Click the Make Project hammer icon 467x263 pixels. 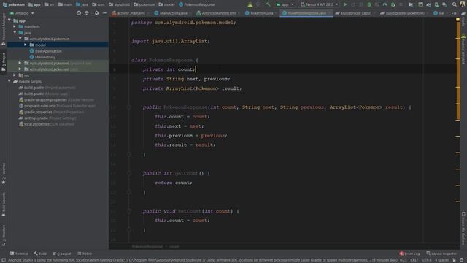[268, 4]
